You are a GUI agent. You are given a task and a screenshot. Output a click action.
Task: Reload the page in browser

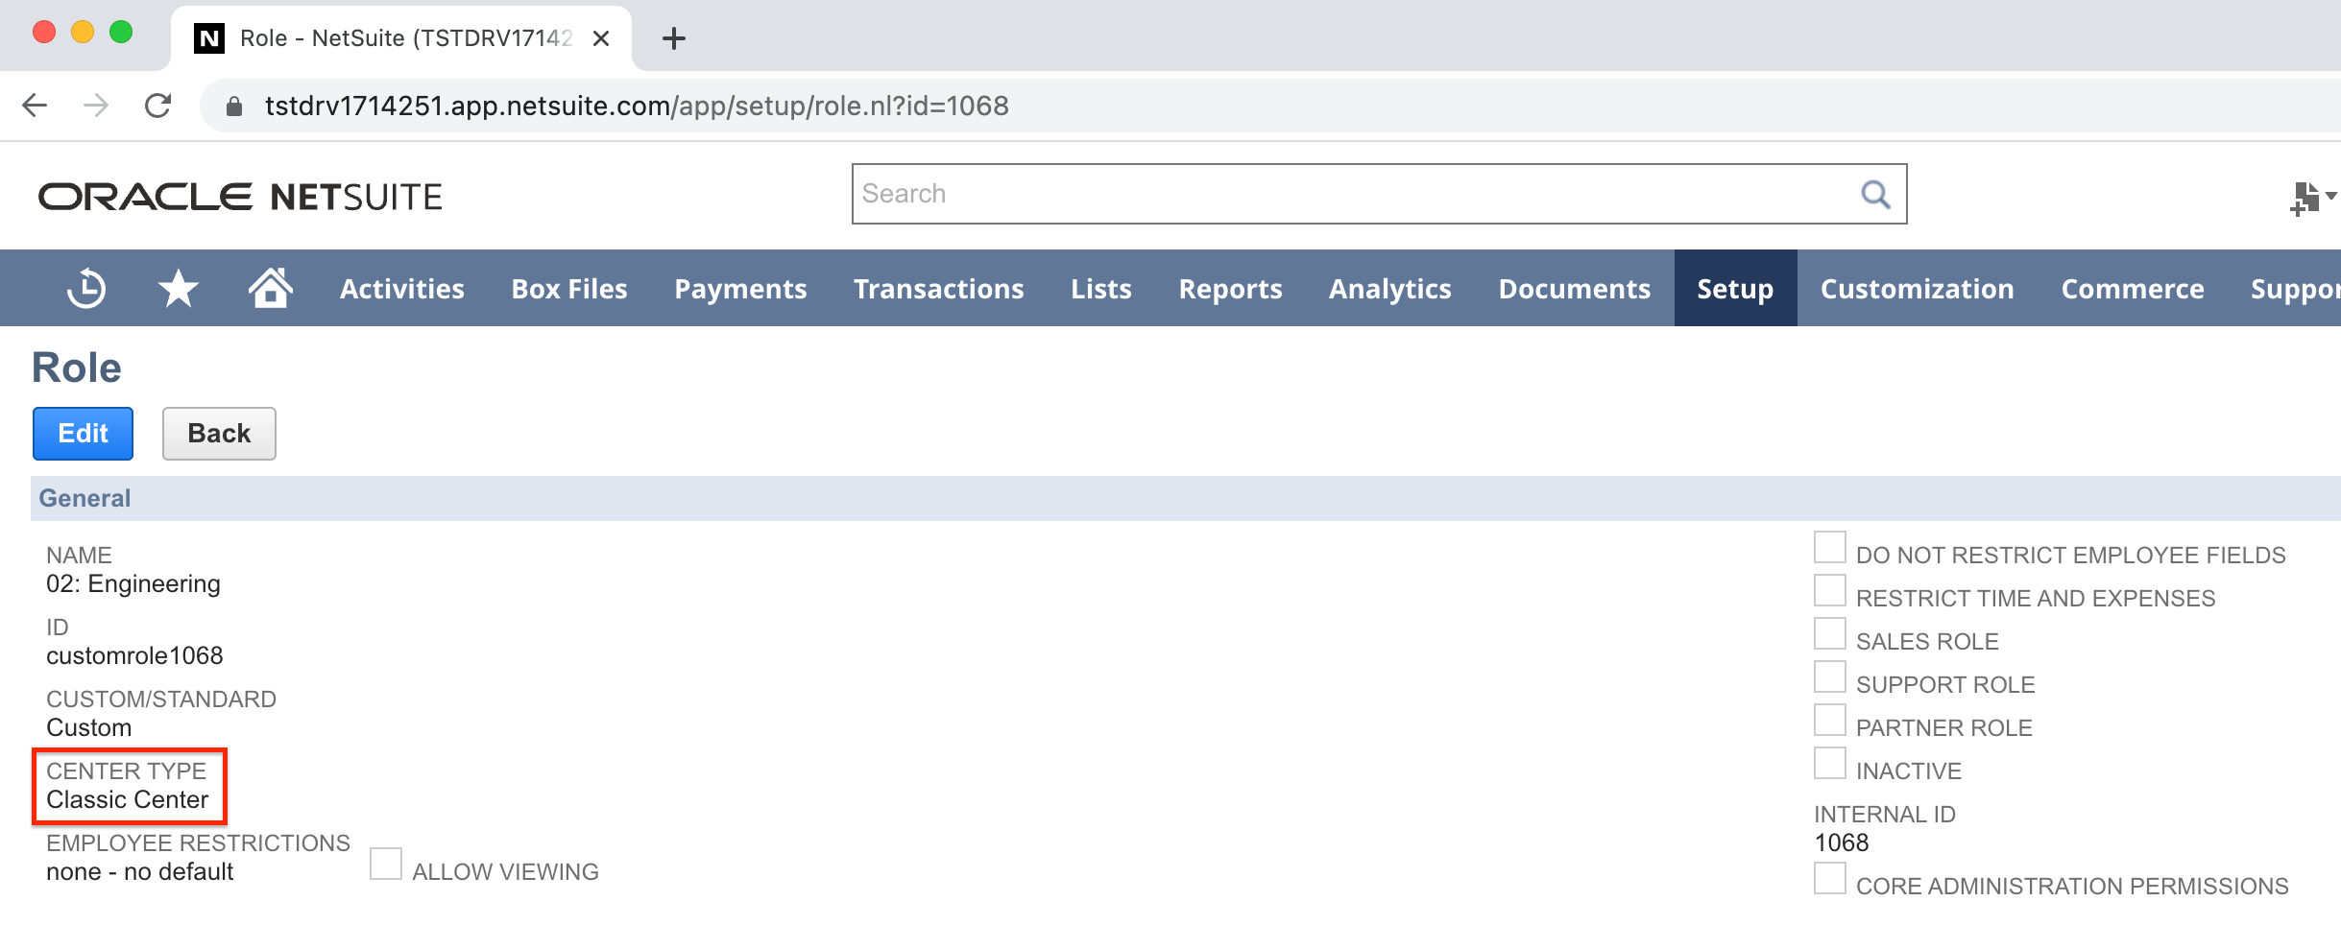[x=157, y=106]
